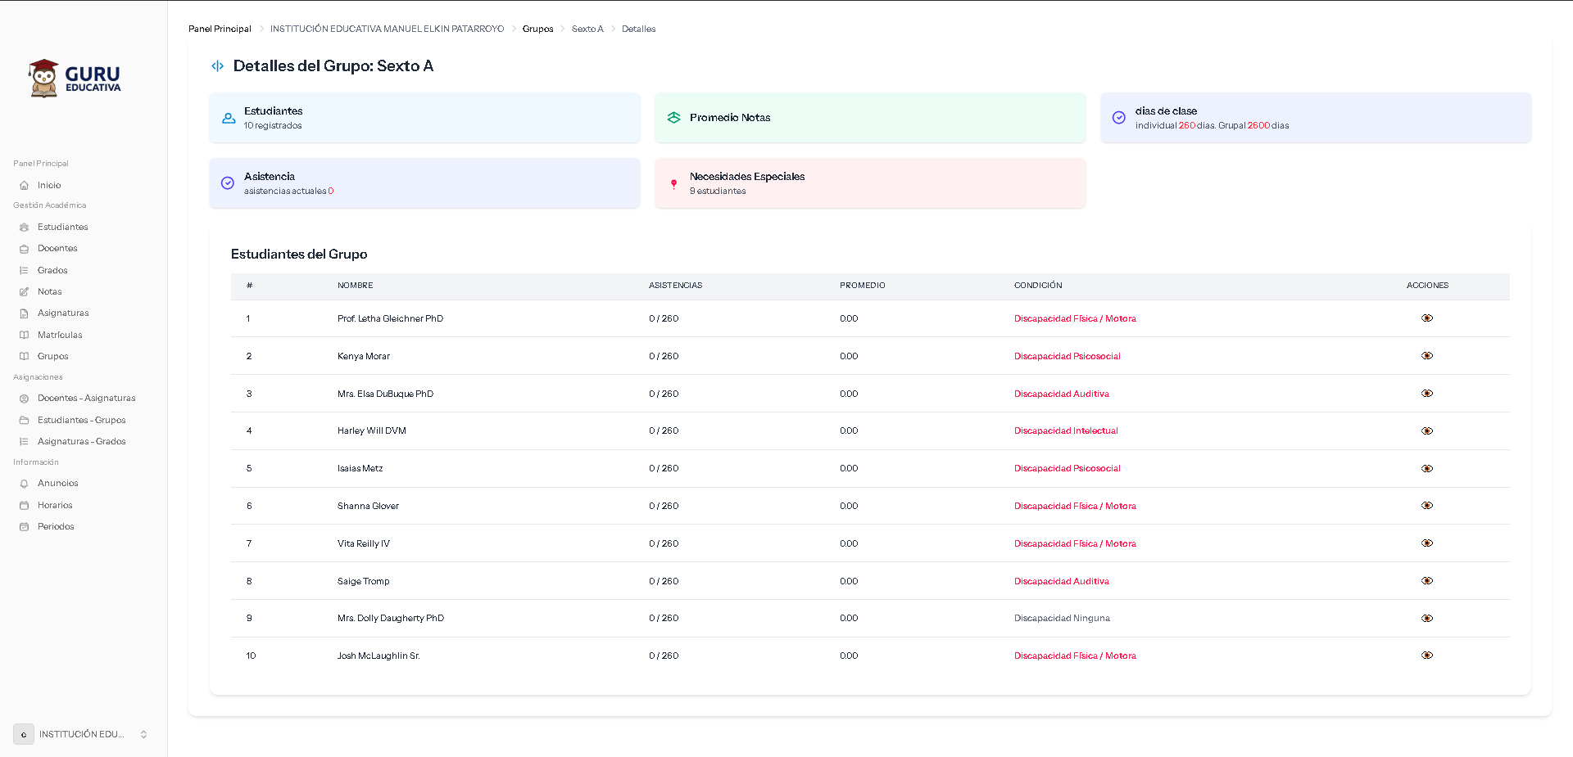This screenshot has height=757, width=1573.
Task: Click the Sexto A breadcrumb
Action: coord(587,29)
